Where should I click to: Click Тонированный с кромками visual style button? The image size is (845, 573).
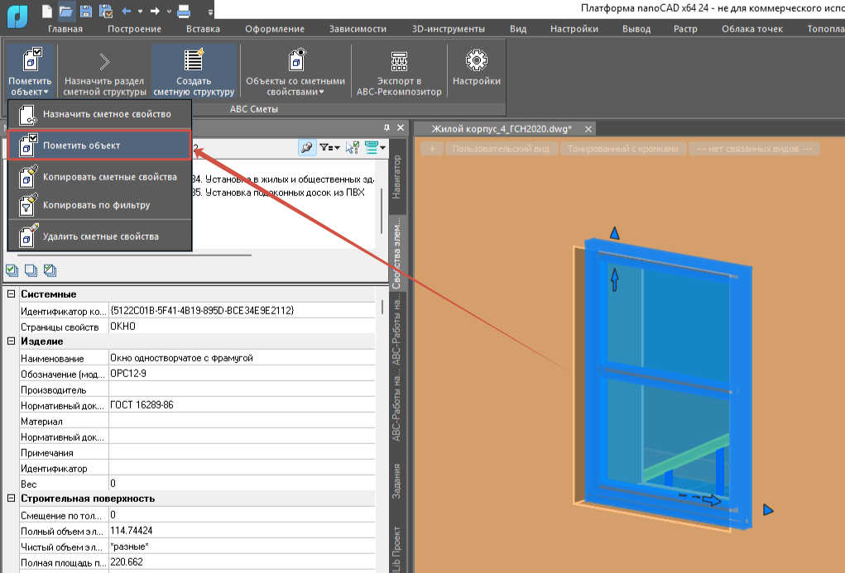[623, 149]
